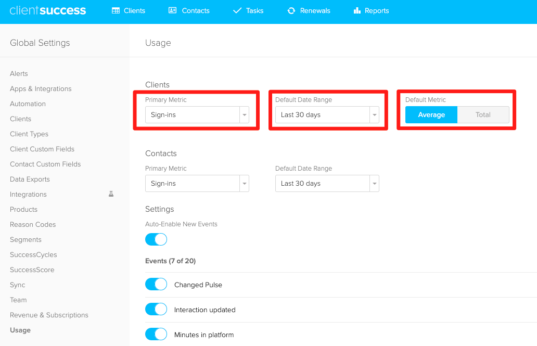This screenshot has width=537, height=346.
Task: Click the Contacts card icon in the top bar
Action: (173, 10)
